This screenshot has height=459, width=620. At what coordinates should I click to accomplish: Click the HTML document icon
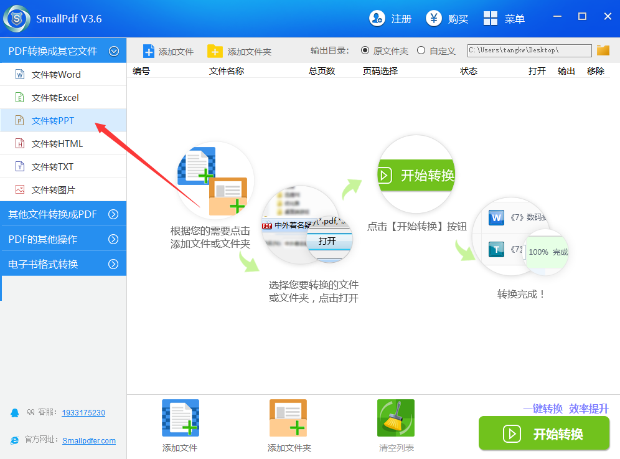[20, 143]
